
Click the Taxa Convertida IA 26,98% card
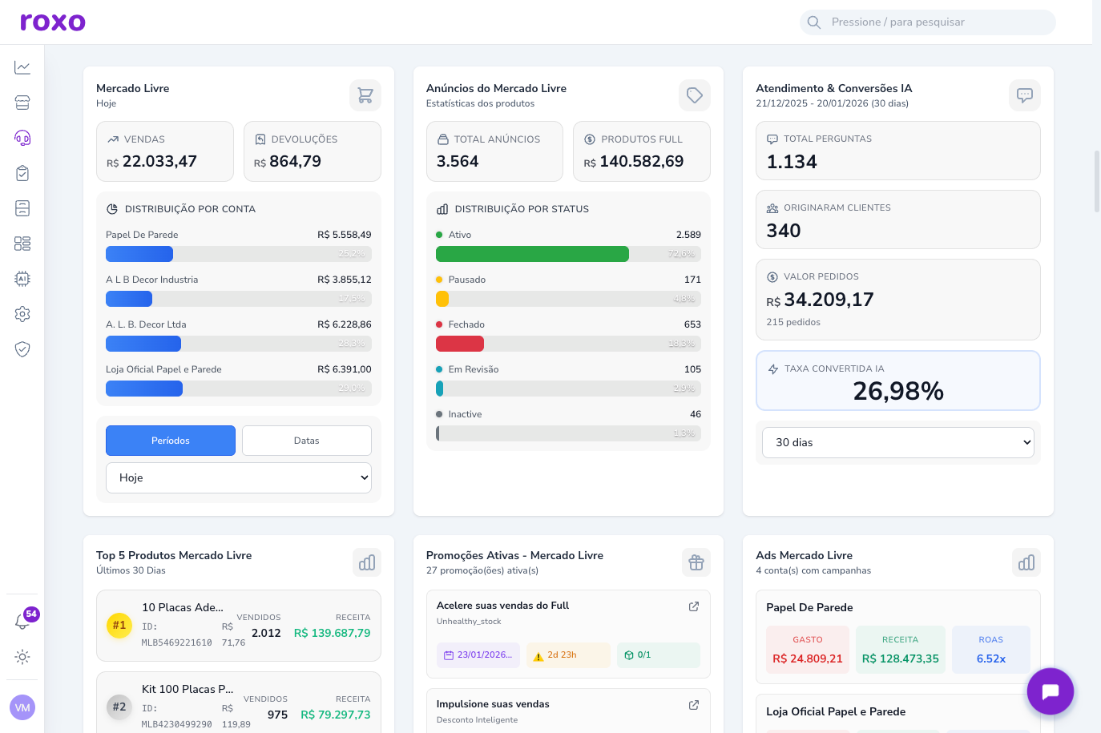click(x=898, y=381)
